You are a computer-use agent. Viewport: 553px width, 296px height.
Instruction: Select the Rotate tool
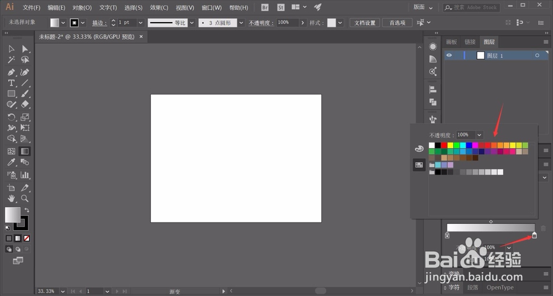[x=11, y=117]
